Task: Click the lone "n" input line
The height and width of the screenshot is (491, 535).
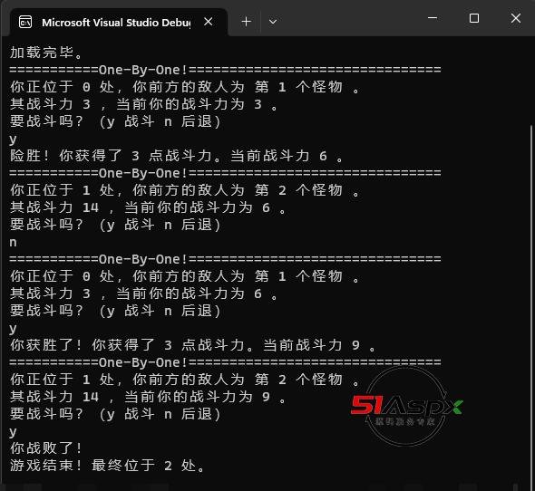Action: [x=13, y=243]
